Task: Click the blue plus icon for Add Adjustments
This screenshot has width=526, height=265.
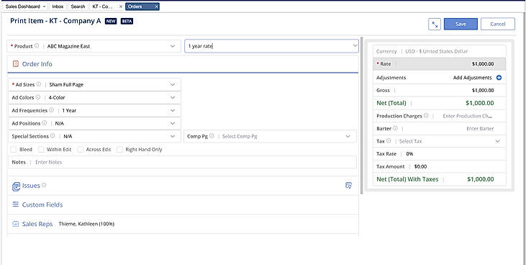Action: [499, 78]
